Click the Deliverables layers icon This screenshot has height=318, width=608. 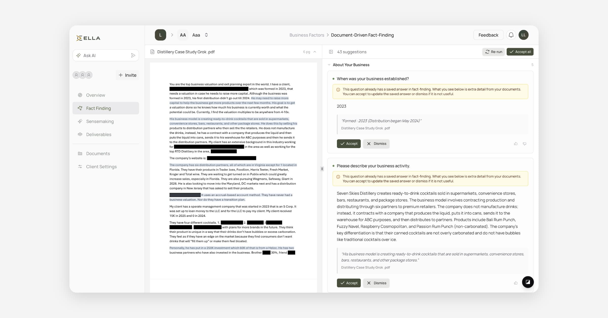pos(80,134)
